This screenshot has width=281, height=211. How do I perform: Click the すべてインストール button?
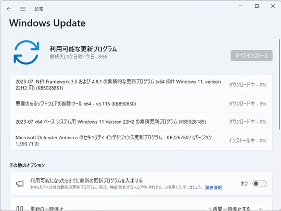point(251,56)
